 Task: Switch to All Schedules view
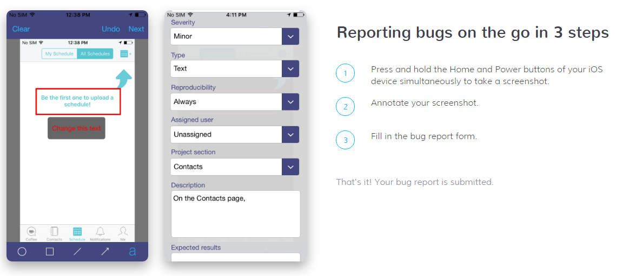[95, 54]
